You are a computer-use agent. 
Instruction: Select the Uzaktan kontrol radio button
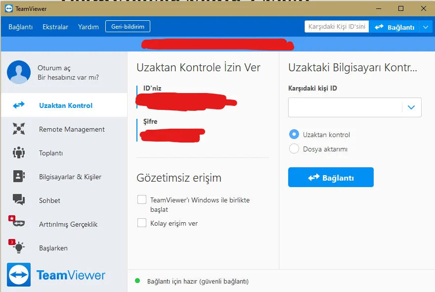click(294, 134)
